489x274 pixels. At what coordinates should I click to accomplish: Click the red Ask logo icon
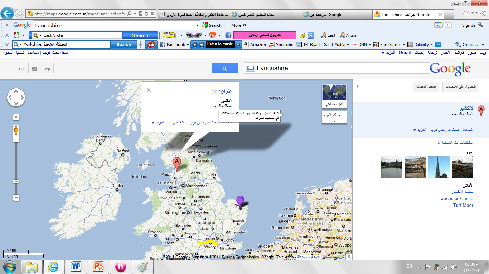point(152,45)
